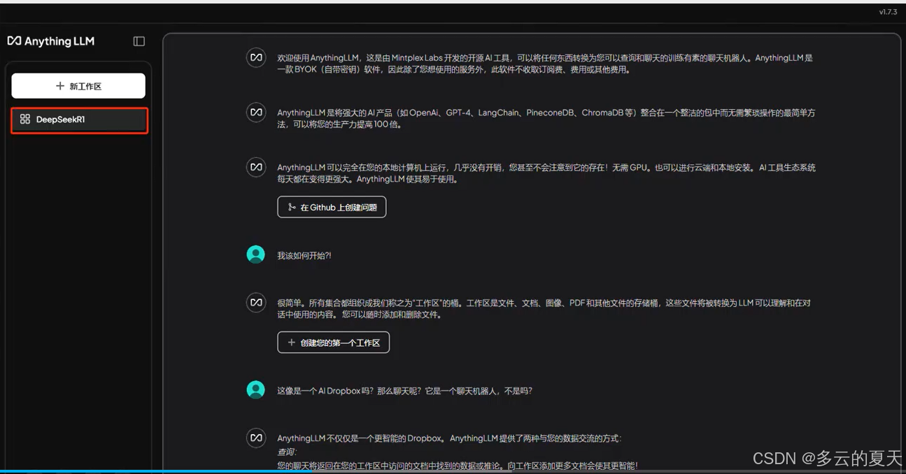Click the plus icon in 创建您的第一个工作区 button
The height and width of the screenshot is (474, 906).
pos(292,343)
